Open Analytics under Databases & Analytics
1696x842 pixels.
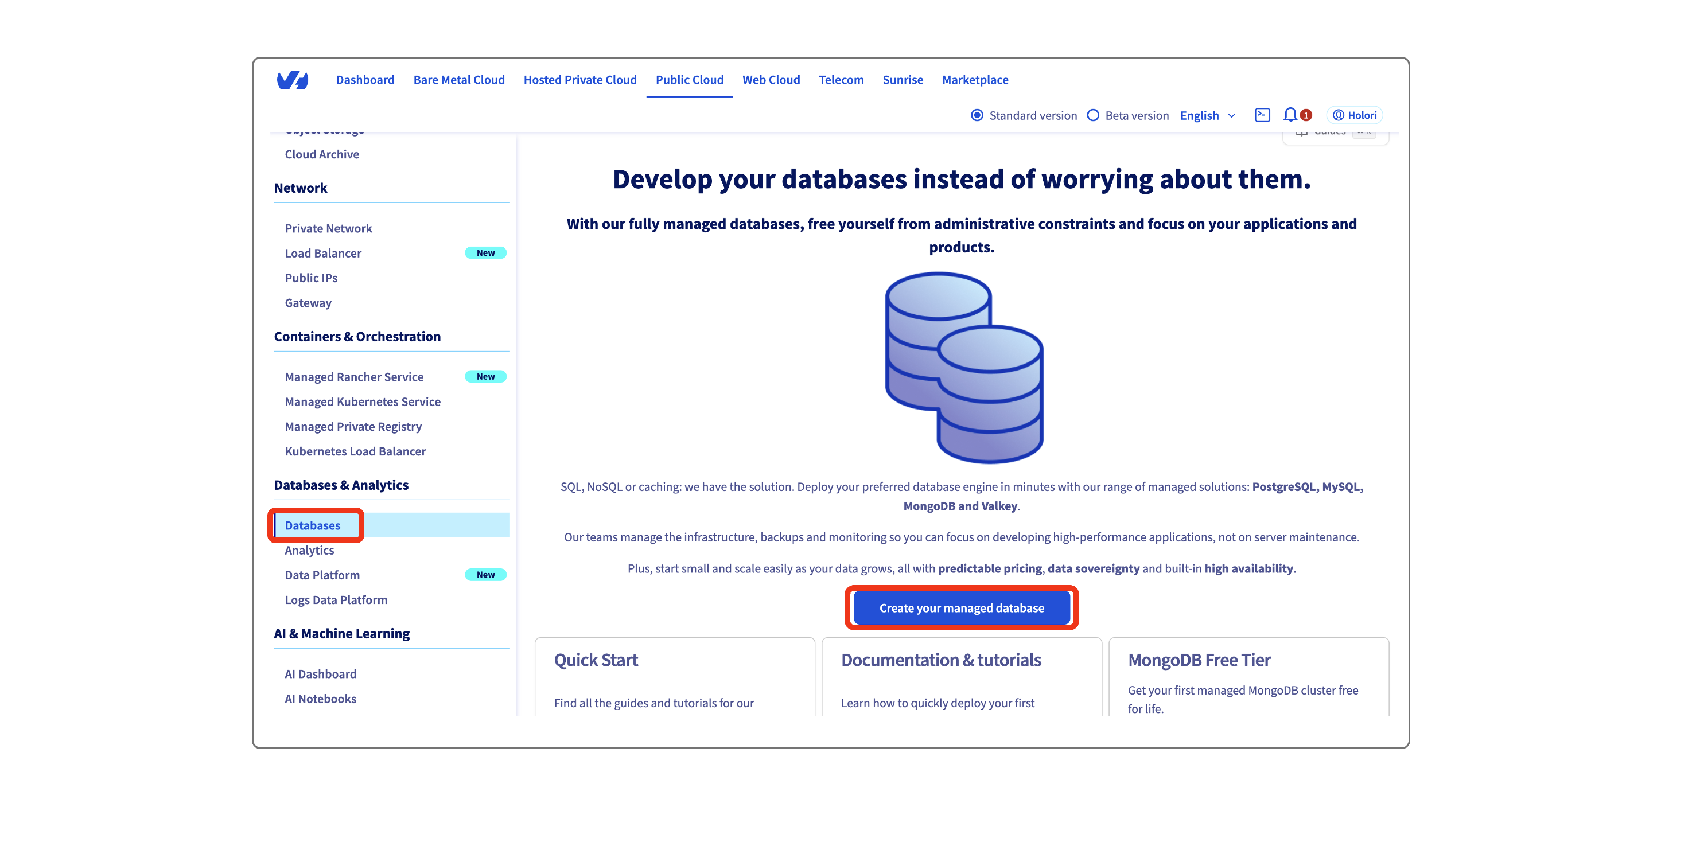tap(309, 549)
